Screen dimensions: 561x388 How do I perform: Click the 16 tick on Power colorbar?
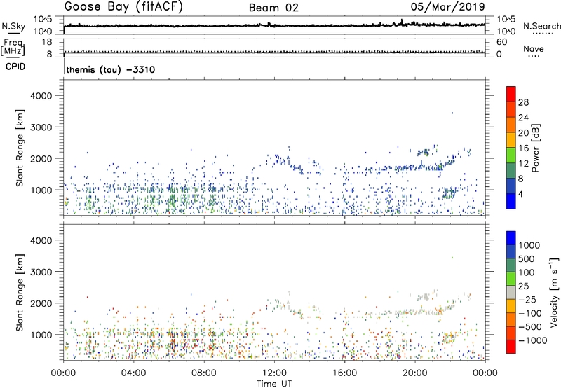coord(523,148)
